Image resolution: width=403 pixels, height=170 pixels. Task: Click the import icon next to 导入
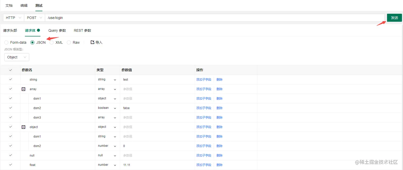[x=92, y=42]
